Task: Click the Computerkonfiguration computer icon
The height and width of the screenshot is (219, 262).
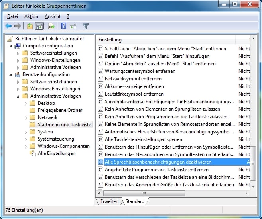Action: click(18, 46)
